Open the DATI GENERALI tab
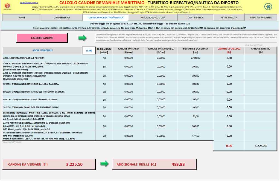 (x=62, y=17)
